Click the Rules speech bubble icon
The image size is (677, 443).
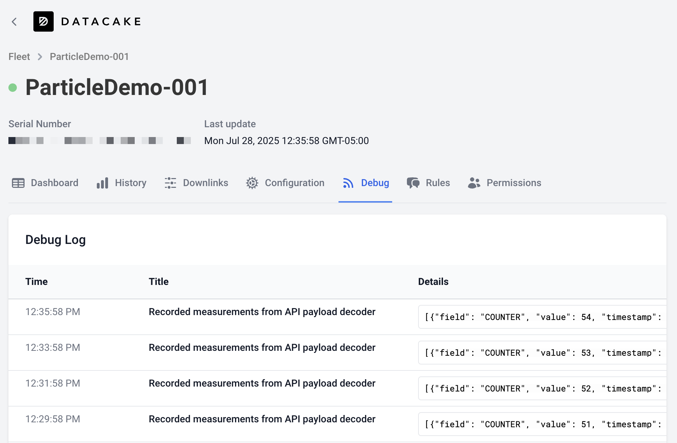coord(413,183)
